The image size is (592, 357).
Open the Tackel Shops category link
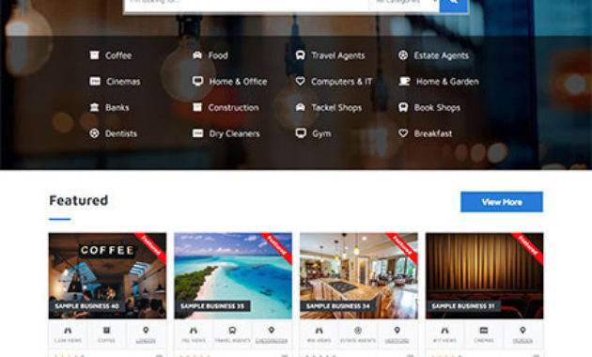[x=336, y=107]
